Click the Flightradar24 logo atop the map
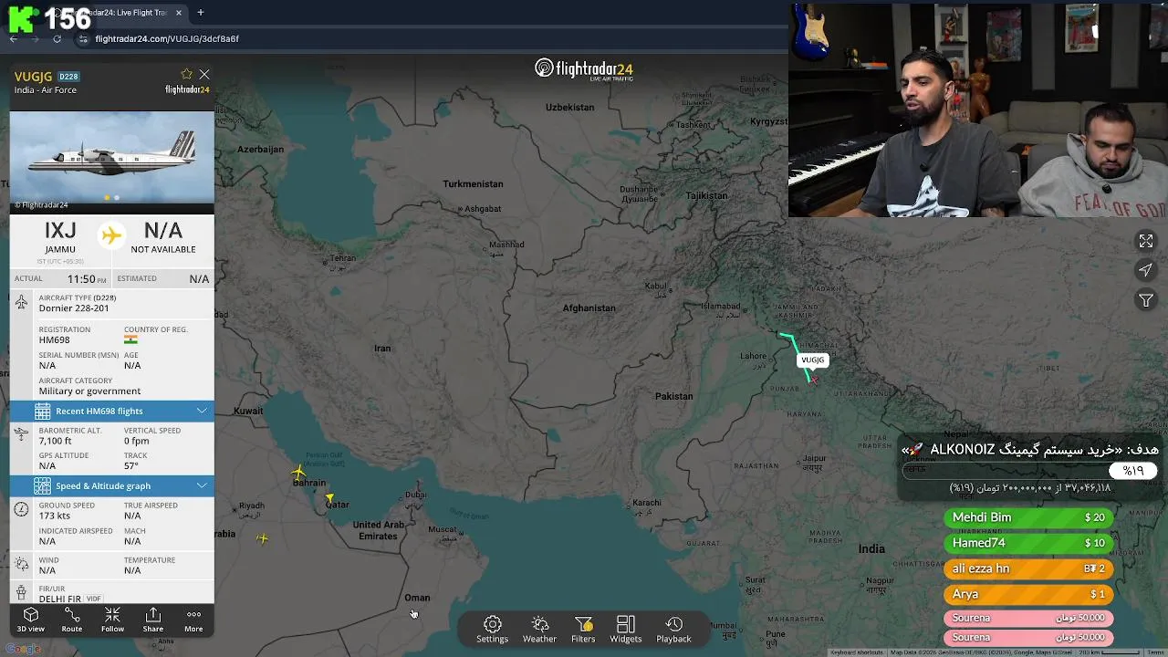This screenshot has height=657, width=1168. 584,69
